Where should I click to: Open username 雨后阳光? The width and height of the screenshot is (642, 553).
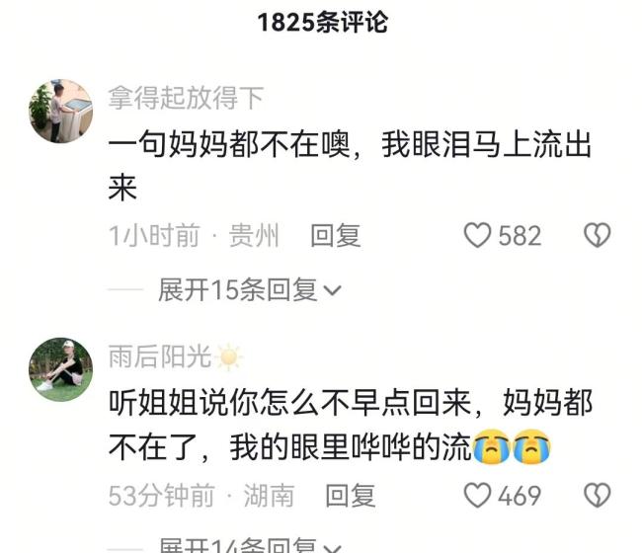click(x=160, y=356)
